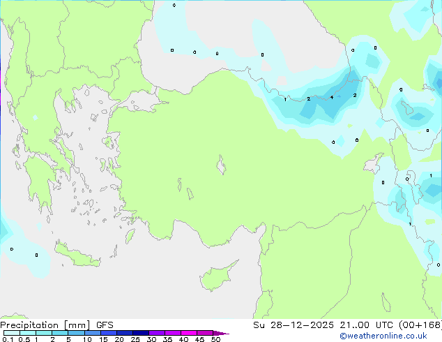Click the '10' legend scale label

pyautogui.click(x=87, y=339)
